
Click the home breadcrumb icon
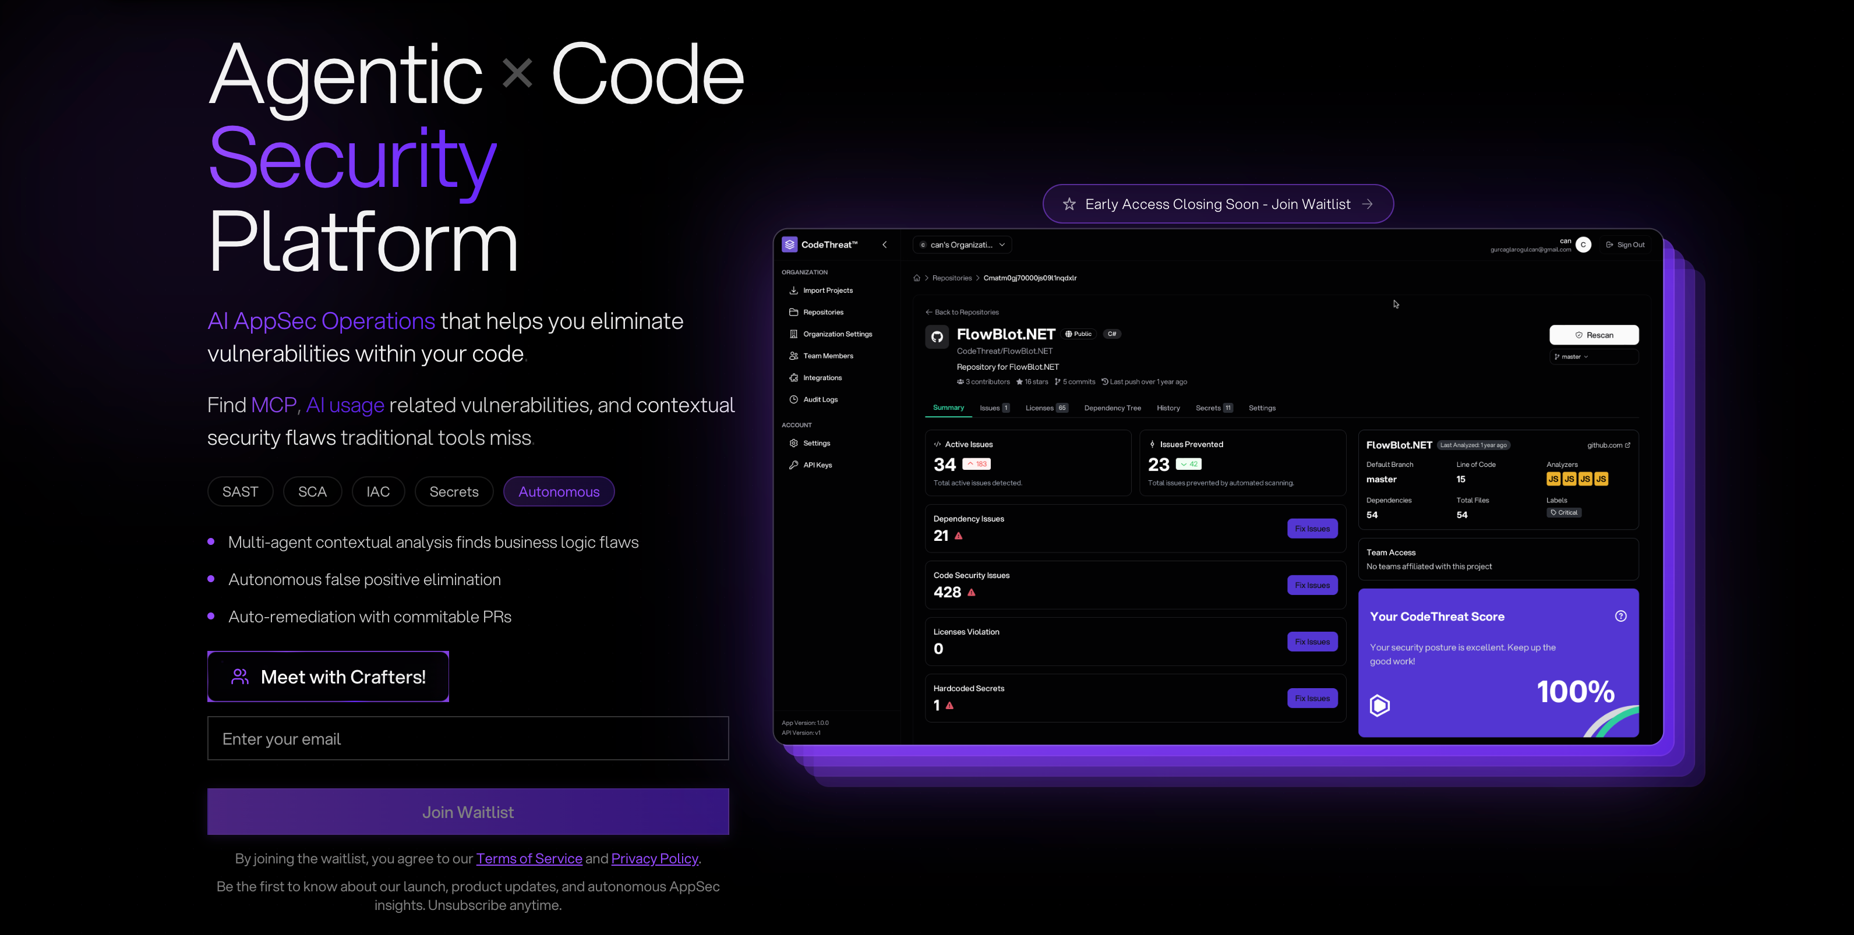(916, 278)
